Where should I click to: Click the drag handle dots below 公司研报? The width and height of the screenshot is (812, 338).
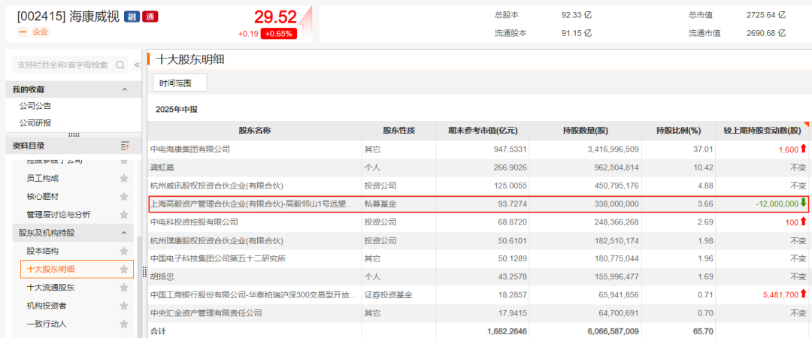tap(74, 135)
